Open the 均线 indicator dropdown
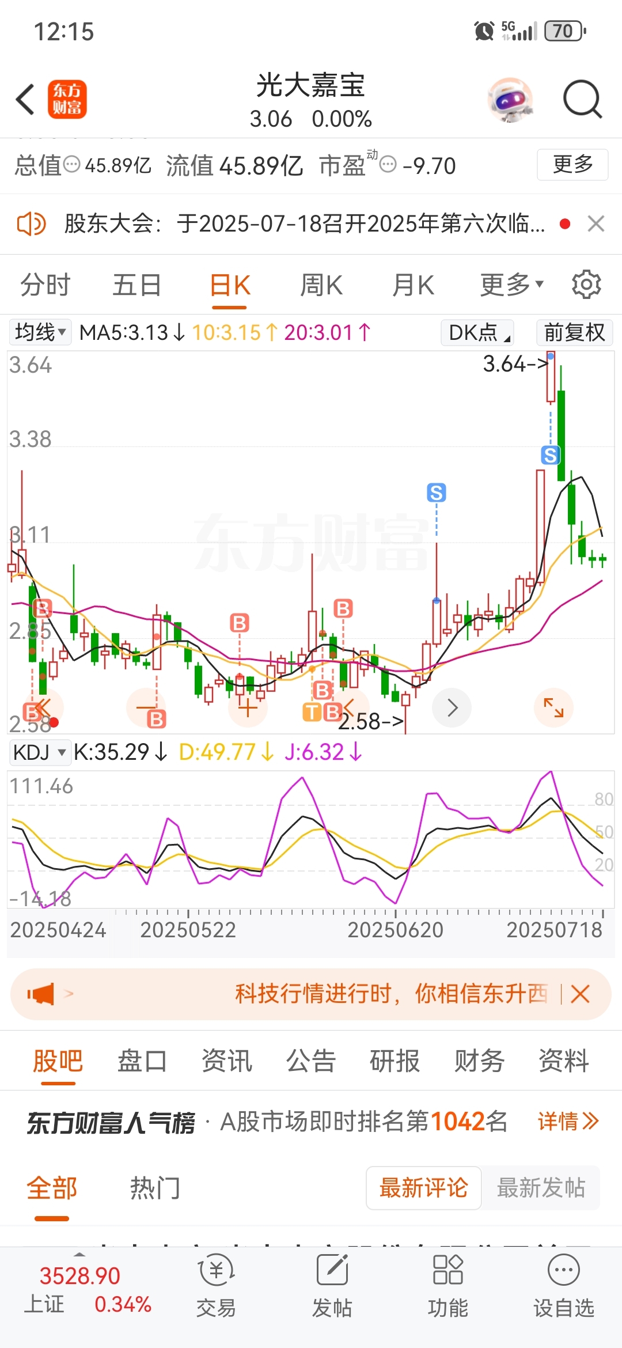 (40, 332)
